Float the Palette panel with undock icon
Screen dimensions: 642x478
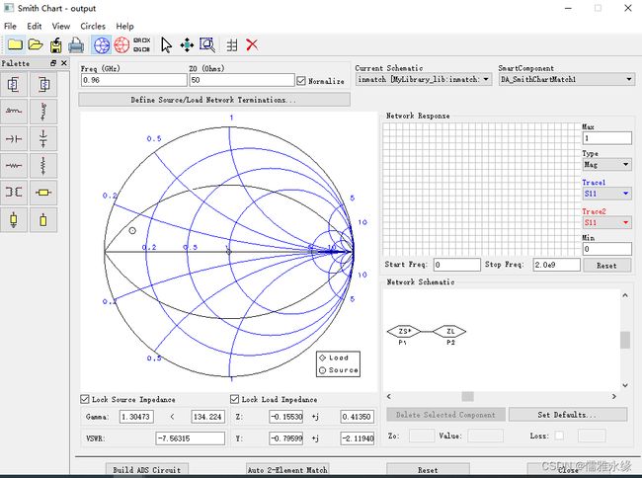[53, 63]
